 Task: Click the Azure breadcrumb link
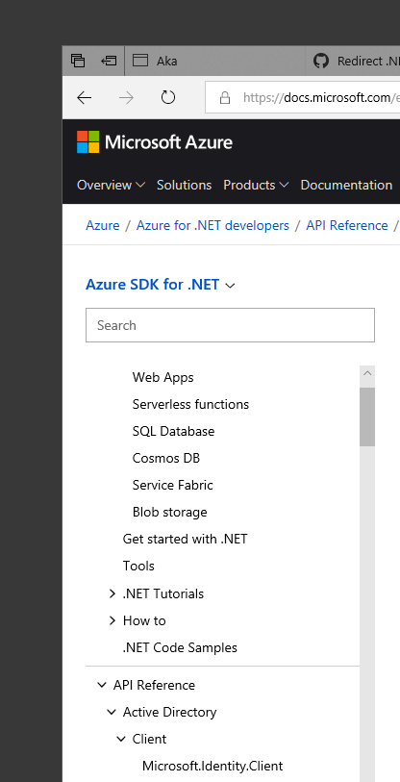pyautogui.click(x=103, y=225)
